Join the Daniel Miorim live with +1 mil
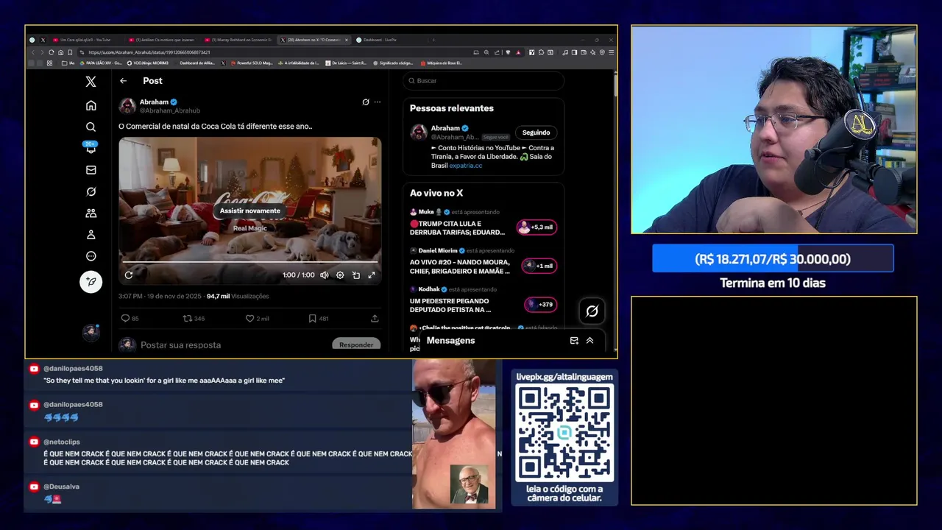Image resolution: width=942 pixels, height=530 pixels. tap(538, 266)
